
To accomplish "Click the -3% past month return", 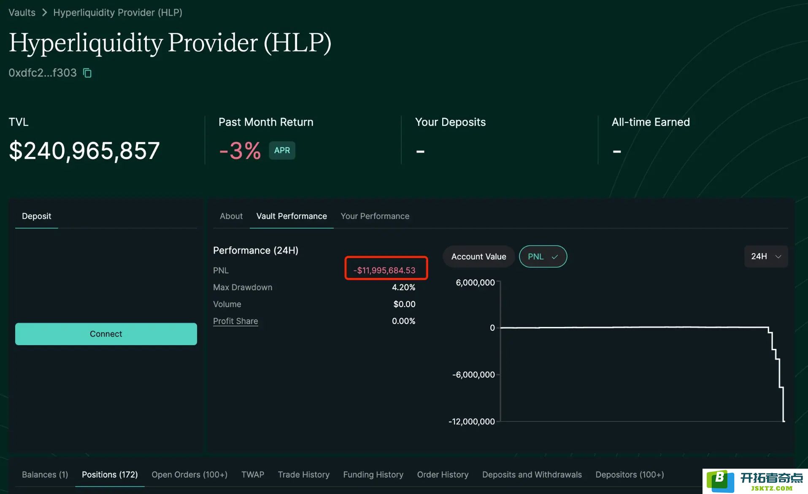I will (x=240, y=151).
